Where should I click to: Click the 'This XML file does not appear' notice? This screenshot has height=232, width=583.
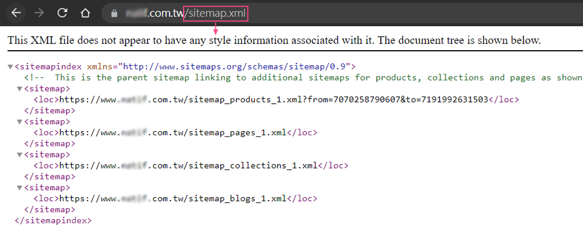pos(274,40)
